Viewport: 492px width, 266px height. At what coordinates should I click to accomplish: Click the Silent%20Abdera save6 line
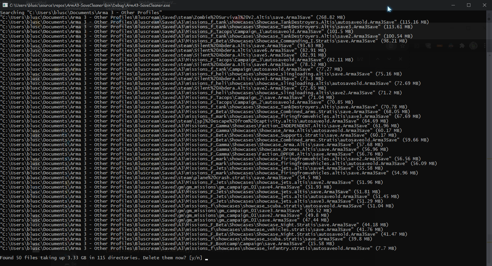[163, 50]
